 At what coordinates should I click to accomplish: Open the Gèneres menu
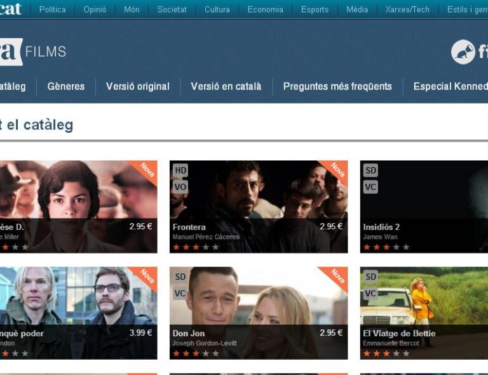click(x=65, y=86)
